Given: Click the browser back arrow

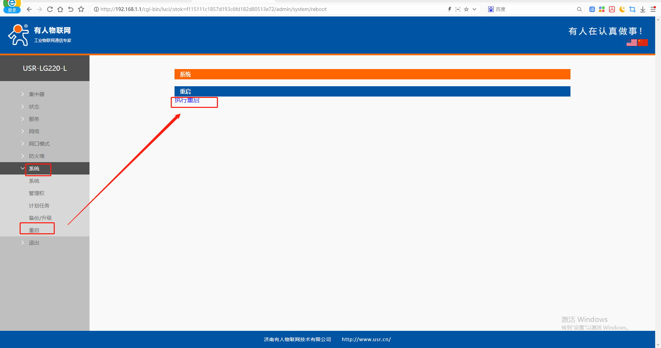Looking at the screenshot, I should pos(29,9).
